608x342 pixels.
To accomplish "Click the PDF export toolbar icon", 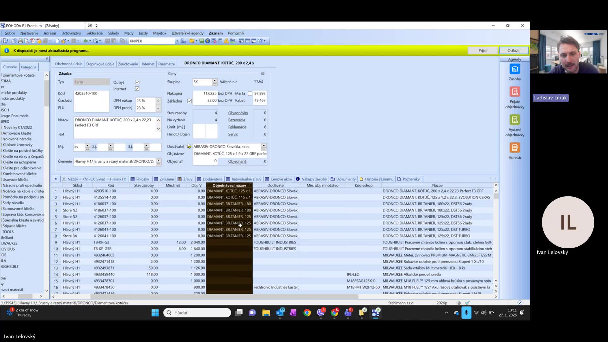I will (33, 41).
